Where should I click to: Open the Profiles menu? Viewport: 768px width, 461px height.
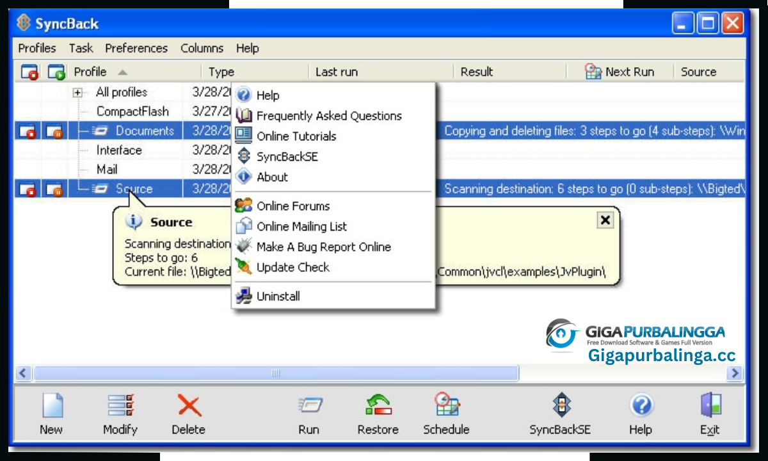(37, 48)
